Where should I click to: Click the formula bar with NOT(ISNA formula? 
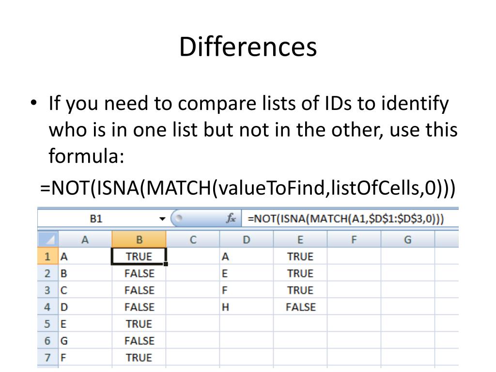coord(350,218)
